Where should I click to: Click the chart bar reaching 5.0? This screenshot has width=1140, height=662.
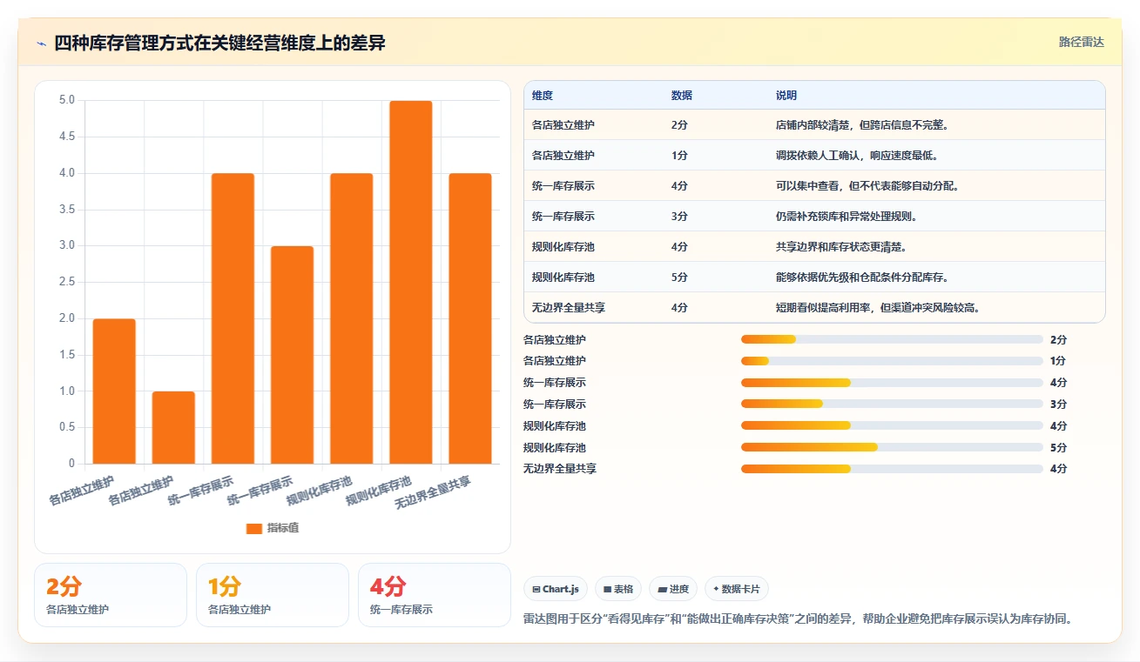pos(411,282)
